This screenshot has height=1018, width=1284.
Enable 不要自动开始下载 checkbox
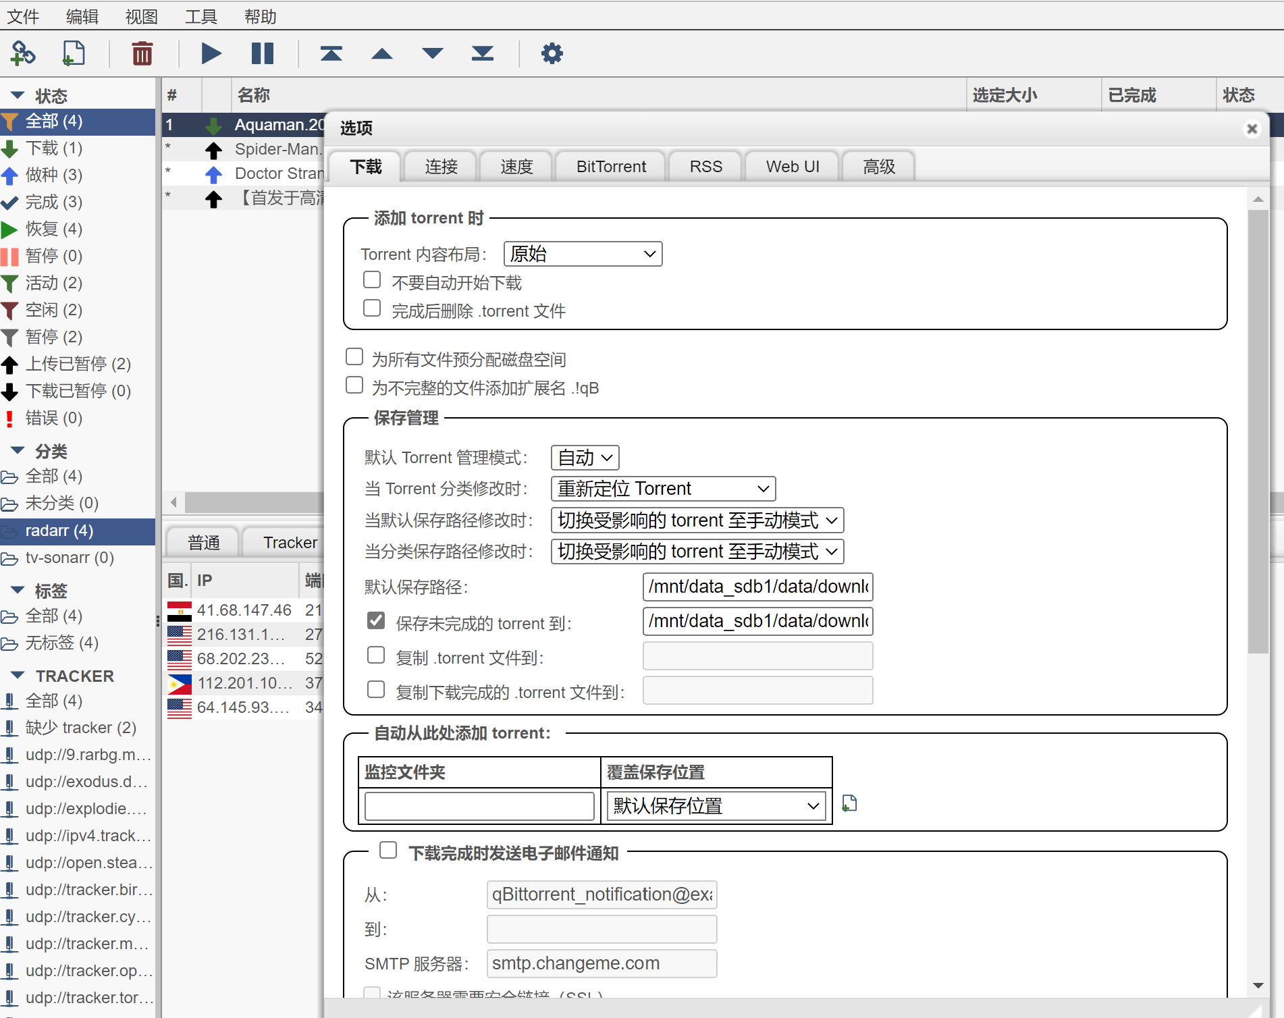click(372, 280)
